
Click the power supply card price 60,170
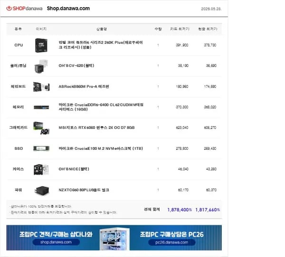tap(183, 190)
